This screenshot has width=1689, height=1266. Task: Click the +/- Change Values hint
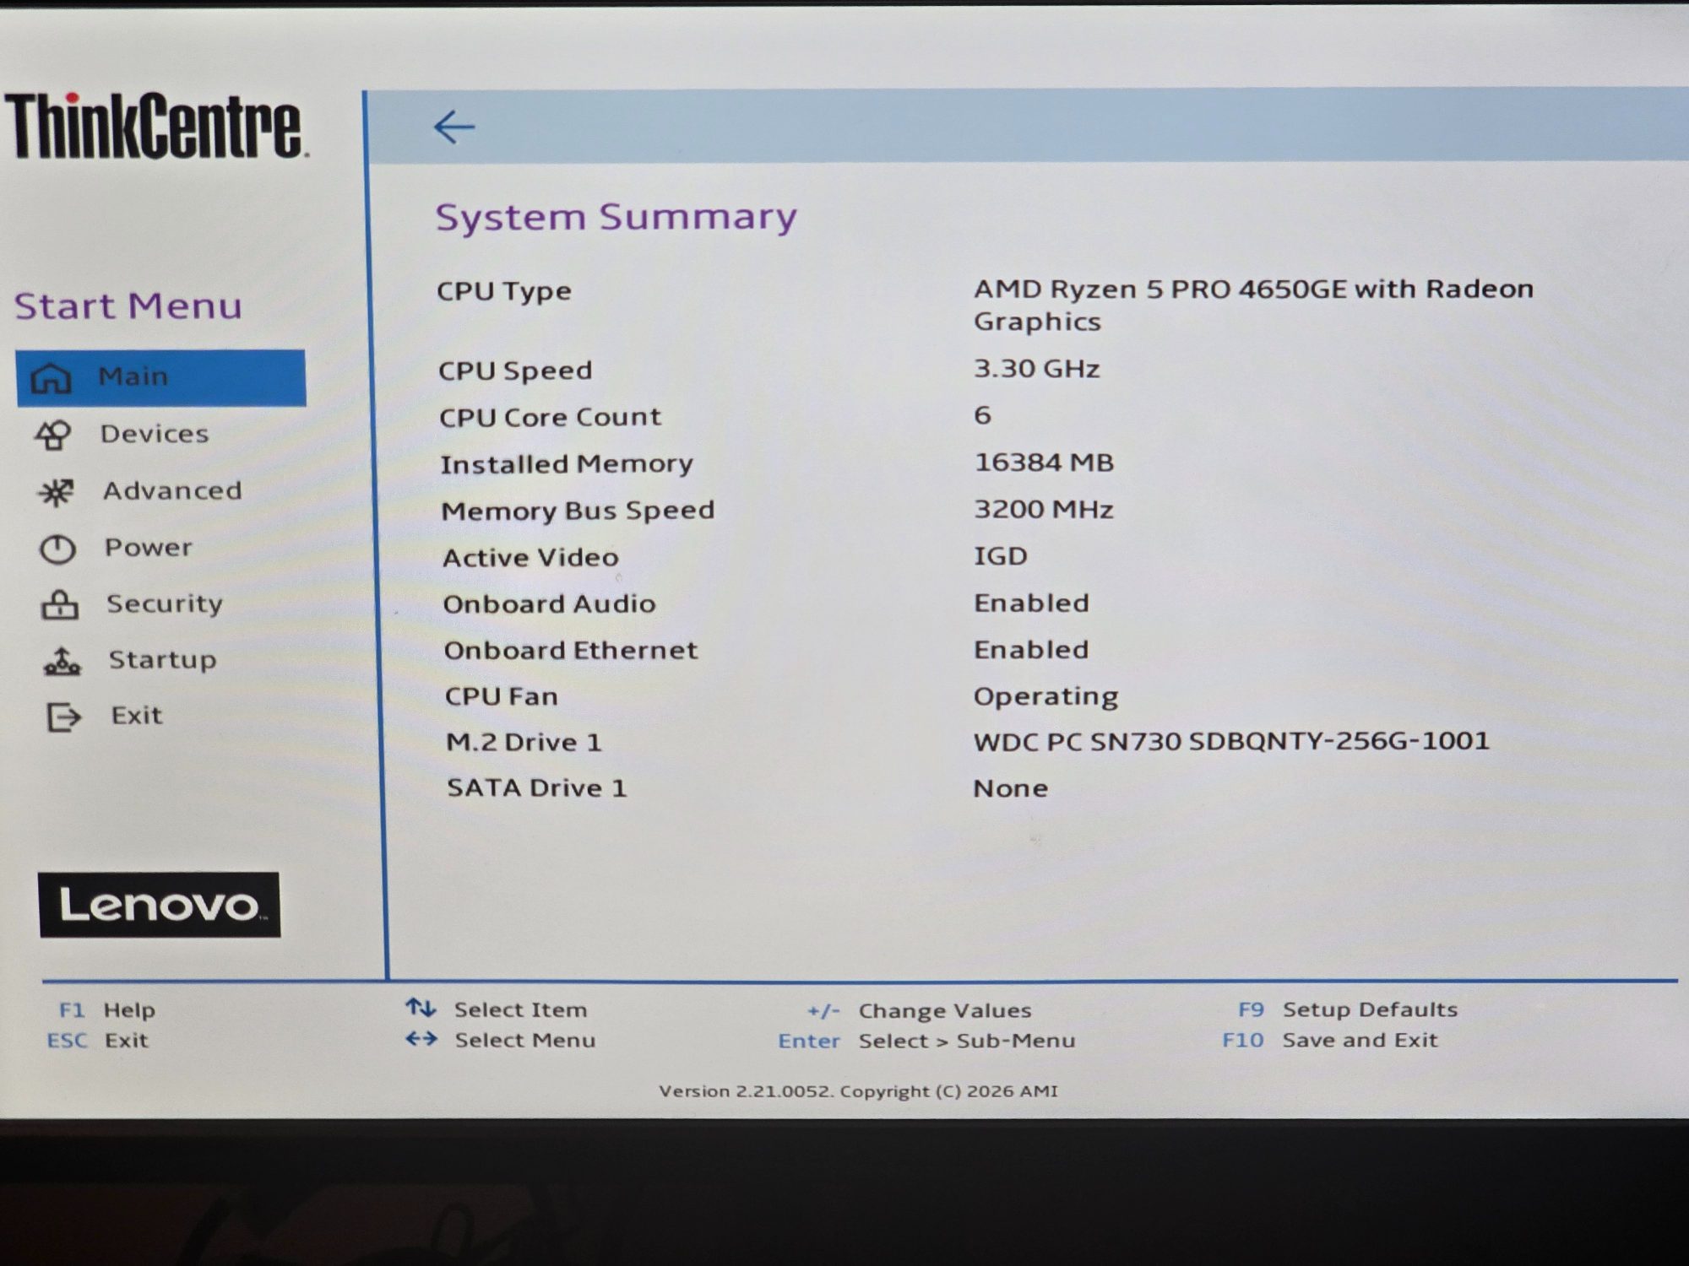[x=919, y=1010]
